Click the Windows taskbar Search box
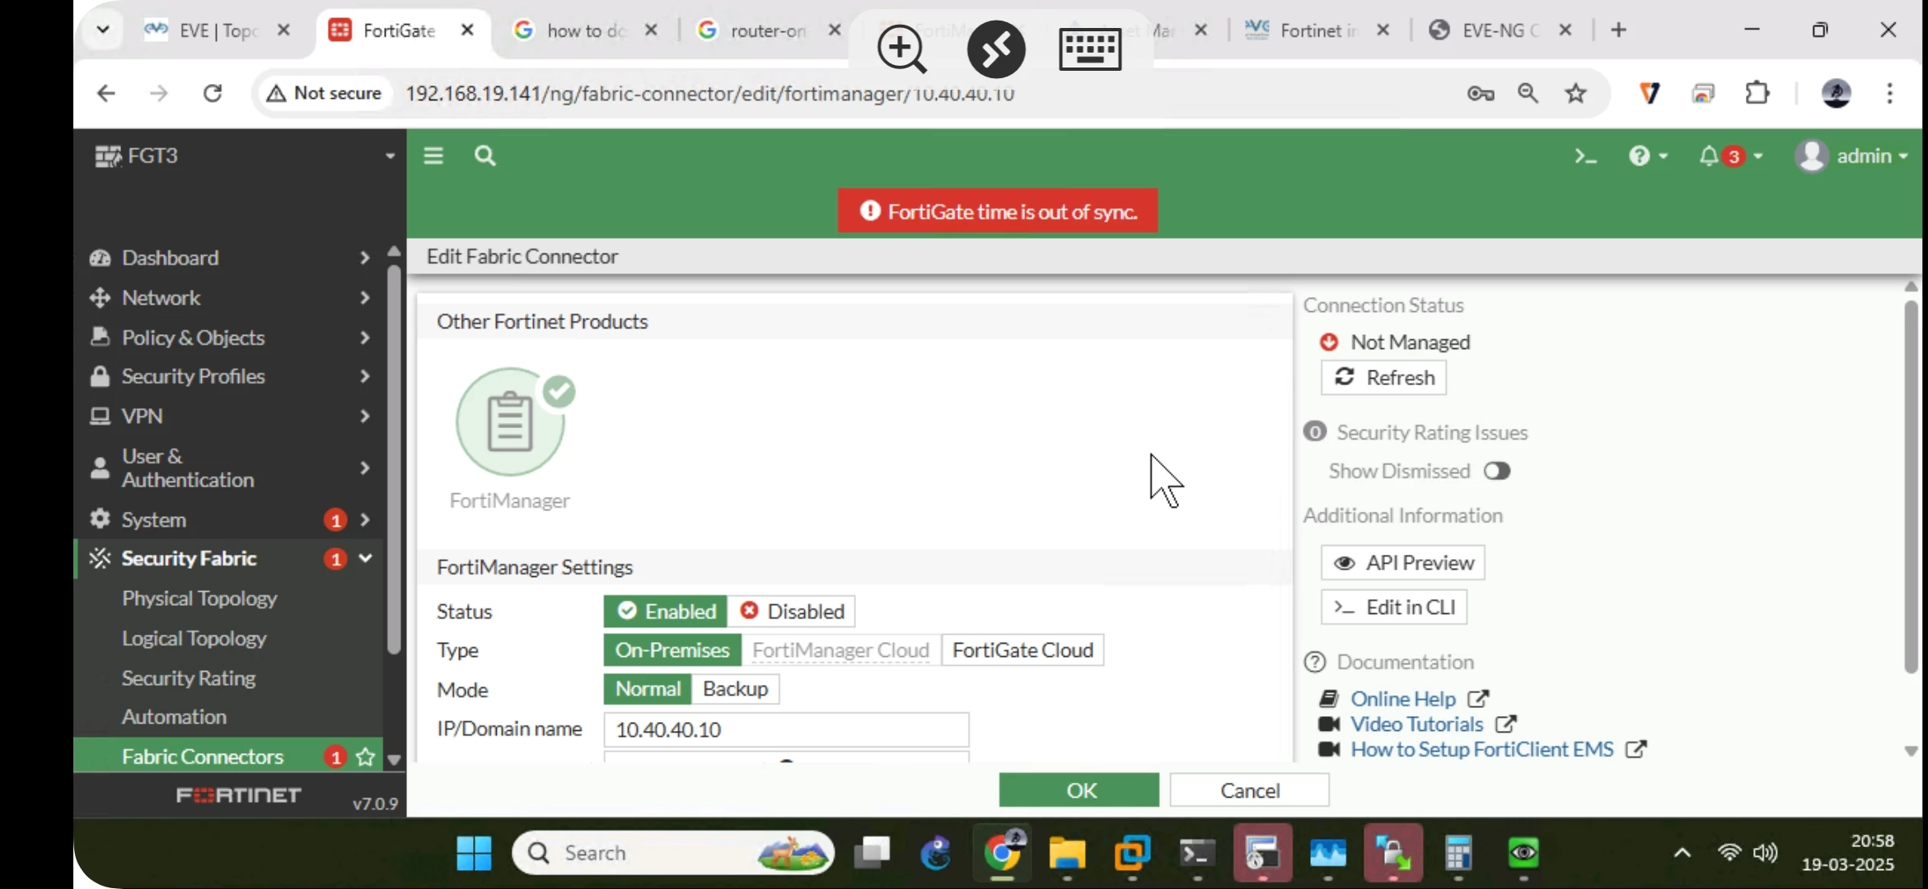Image resolution: width=1928 pixels, height=889 pixels. coord(673,854)
